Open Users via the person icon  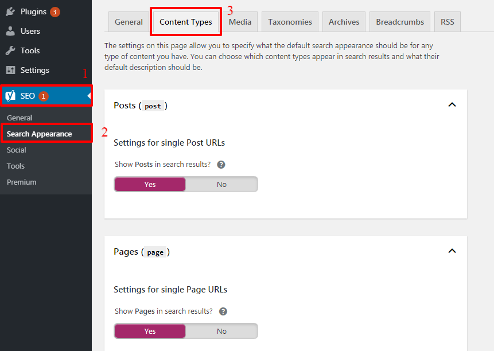(x=11, y=30)
